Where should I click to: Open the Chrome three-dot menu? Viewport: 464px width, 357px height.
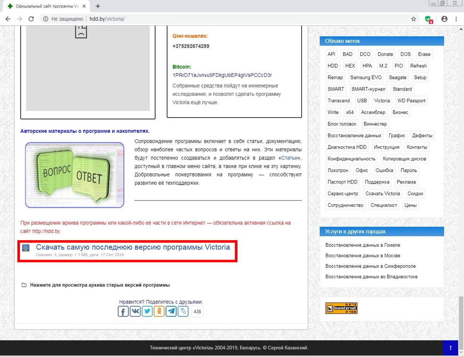click(x=457, y=19)
